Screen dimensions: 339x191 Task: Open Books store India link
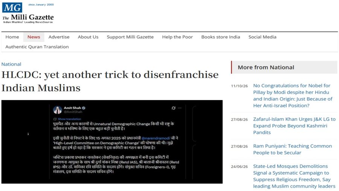tap(220, 37)
